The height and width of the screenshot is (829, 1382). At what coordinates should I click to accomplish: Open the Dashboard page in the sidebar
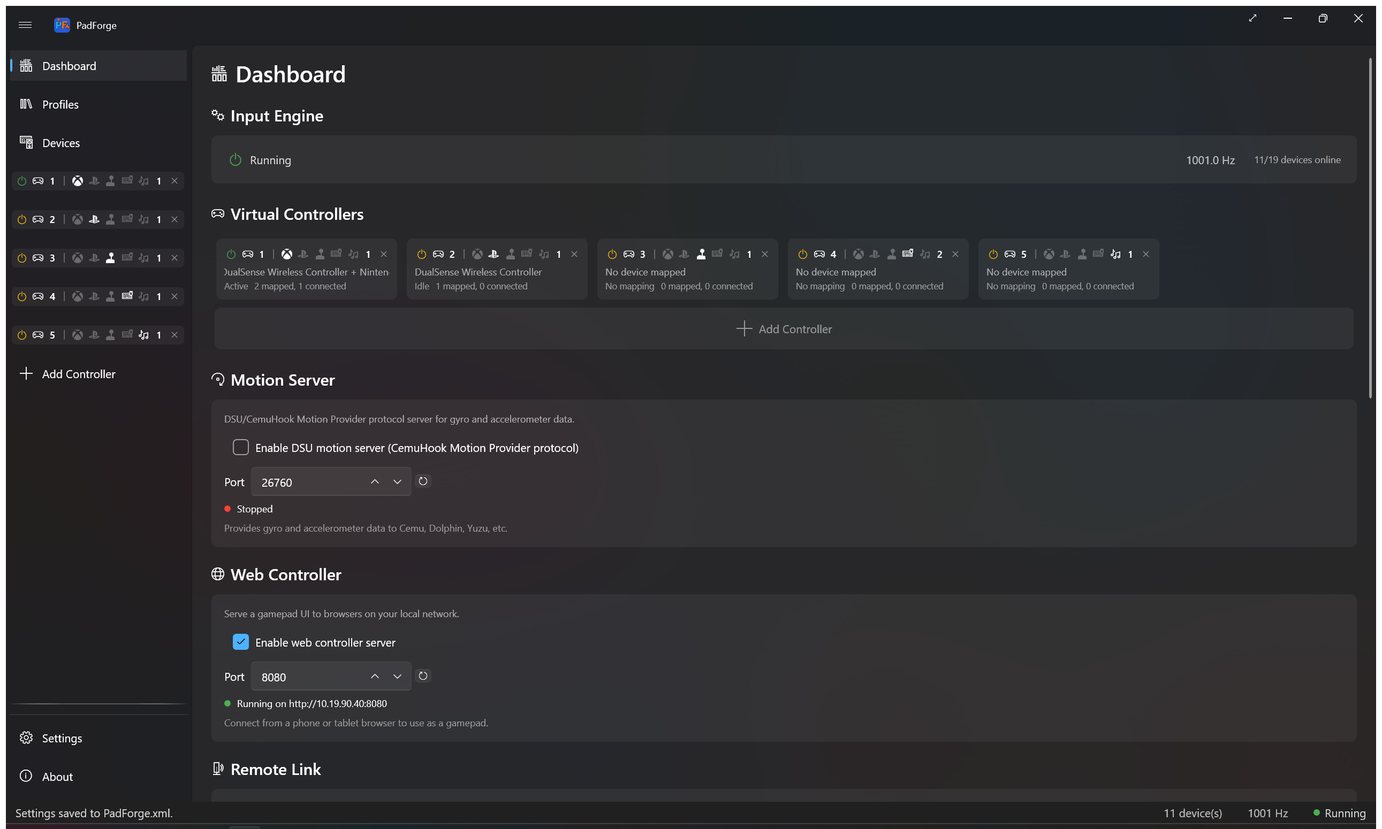[x=98, y=66]
